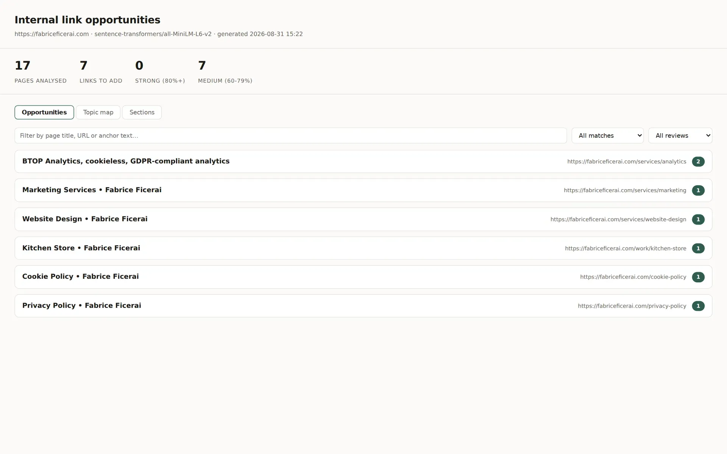Screen dimensions: 727x454
Task: Click the count badge on Website Design row
Action: (698, 219)
